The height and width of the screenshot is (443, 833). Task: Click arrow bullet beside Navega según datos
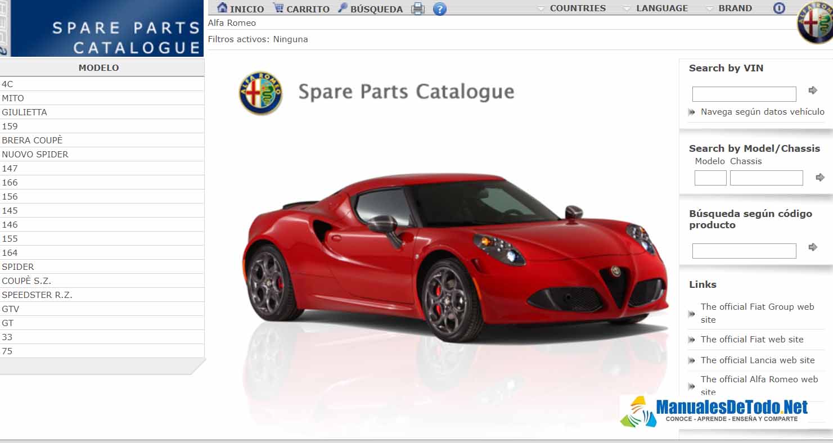692,112
